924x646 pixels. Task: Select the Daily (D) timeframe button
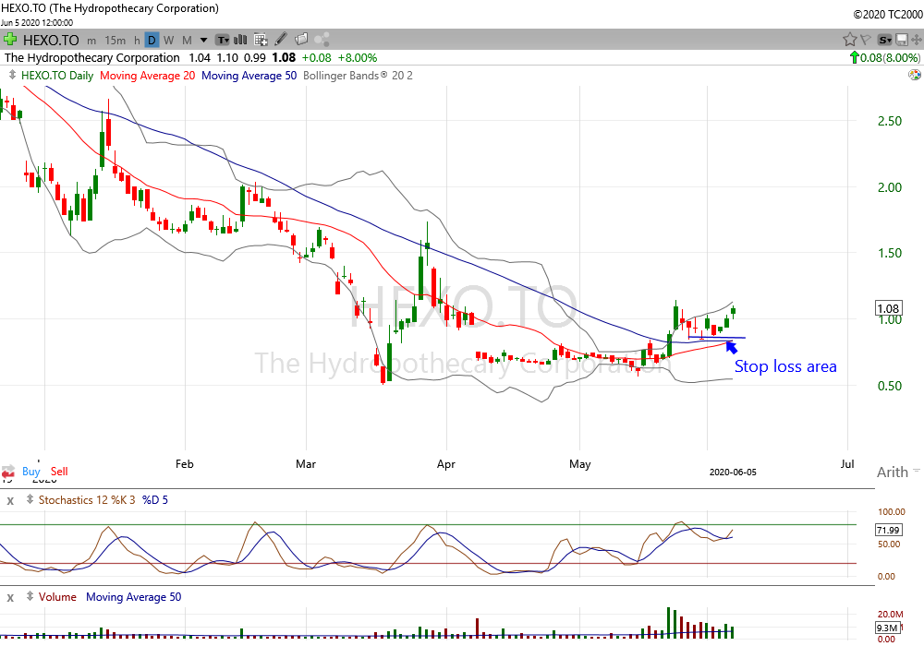(x=152, y=40)
